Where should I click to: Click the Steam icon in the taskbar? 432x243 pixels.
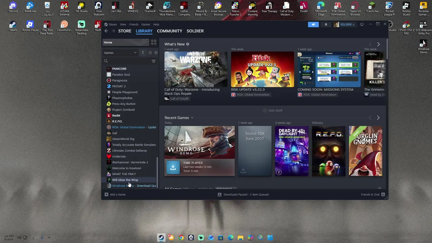click(x=161, y=238)
